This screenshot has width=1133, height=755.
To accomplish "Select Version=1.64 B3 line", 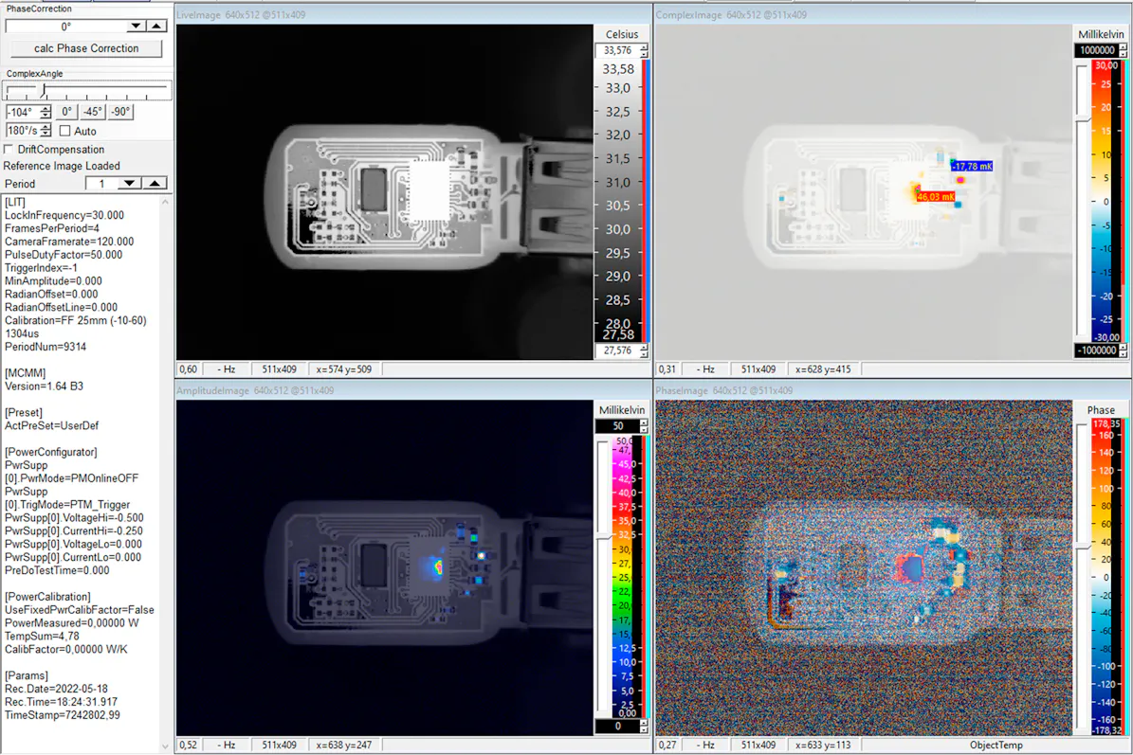I will pos(44,386).
